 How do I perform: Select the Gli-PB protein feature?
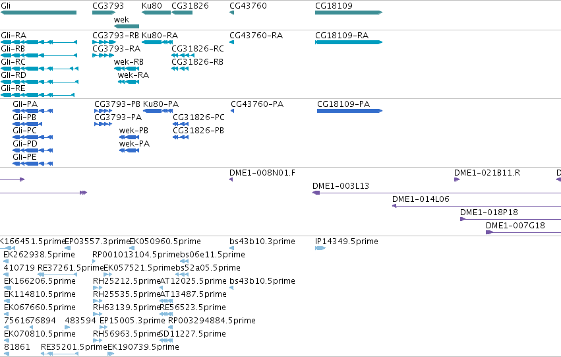(27, 124)
